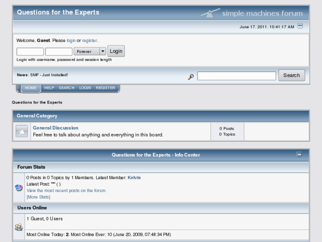Screen dimensions: 322x242
Task: Open the LOGIN menu item
Action: [85, 88]
